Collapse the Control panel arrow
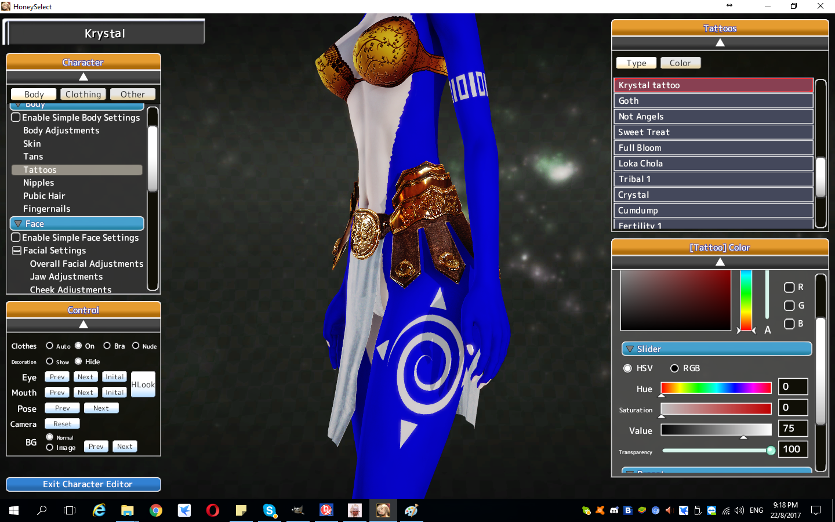This screenshot has height=522, width=835. click(x=83, y=325)
